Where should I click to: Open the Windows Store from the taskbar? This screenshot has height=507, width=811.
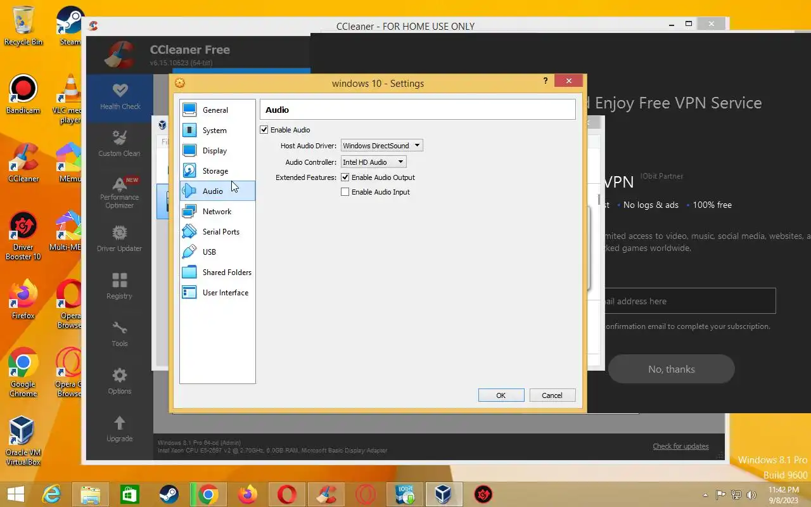click(x=129, y=494)
